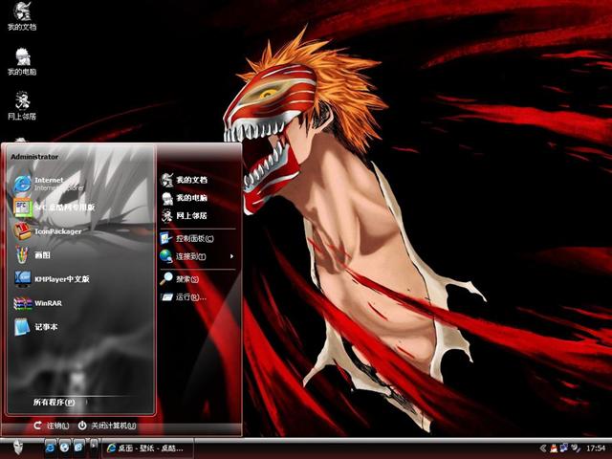Open SFC 桌酷网专用版 in the Start menu
612x459 pixels.
(54, 208)
